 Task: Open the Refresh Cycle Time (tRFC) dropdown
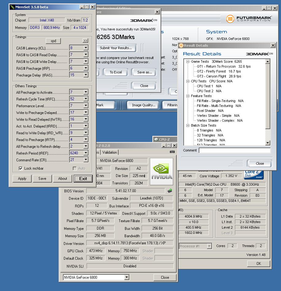click(x=86, y=99)
